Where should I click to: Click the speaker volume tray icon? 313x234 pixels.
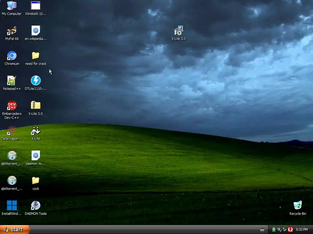click(279, 230)
